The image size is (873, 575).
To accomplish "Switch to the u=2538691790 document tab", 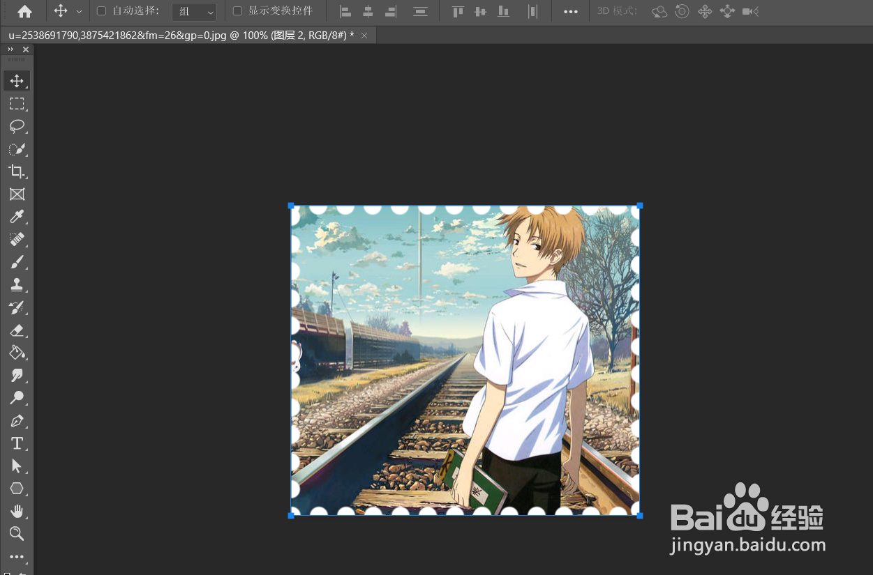I will tap(181, 35).
